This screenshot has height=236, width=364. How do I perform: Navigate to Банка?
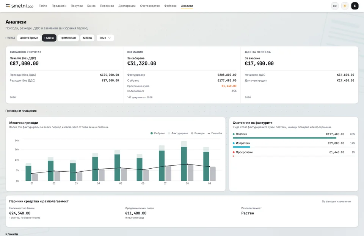click(91, 6)
